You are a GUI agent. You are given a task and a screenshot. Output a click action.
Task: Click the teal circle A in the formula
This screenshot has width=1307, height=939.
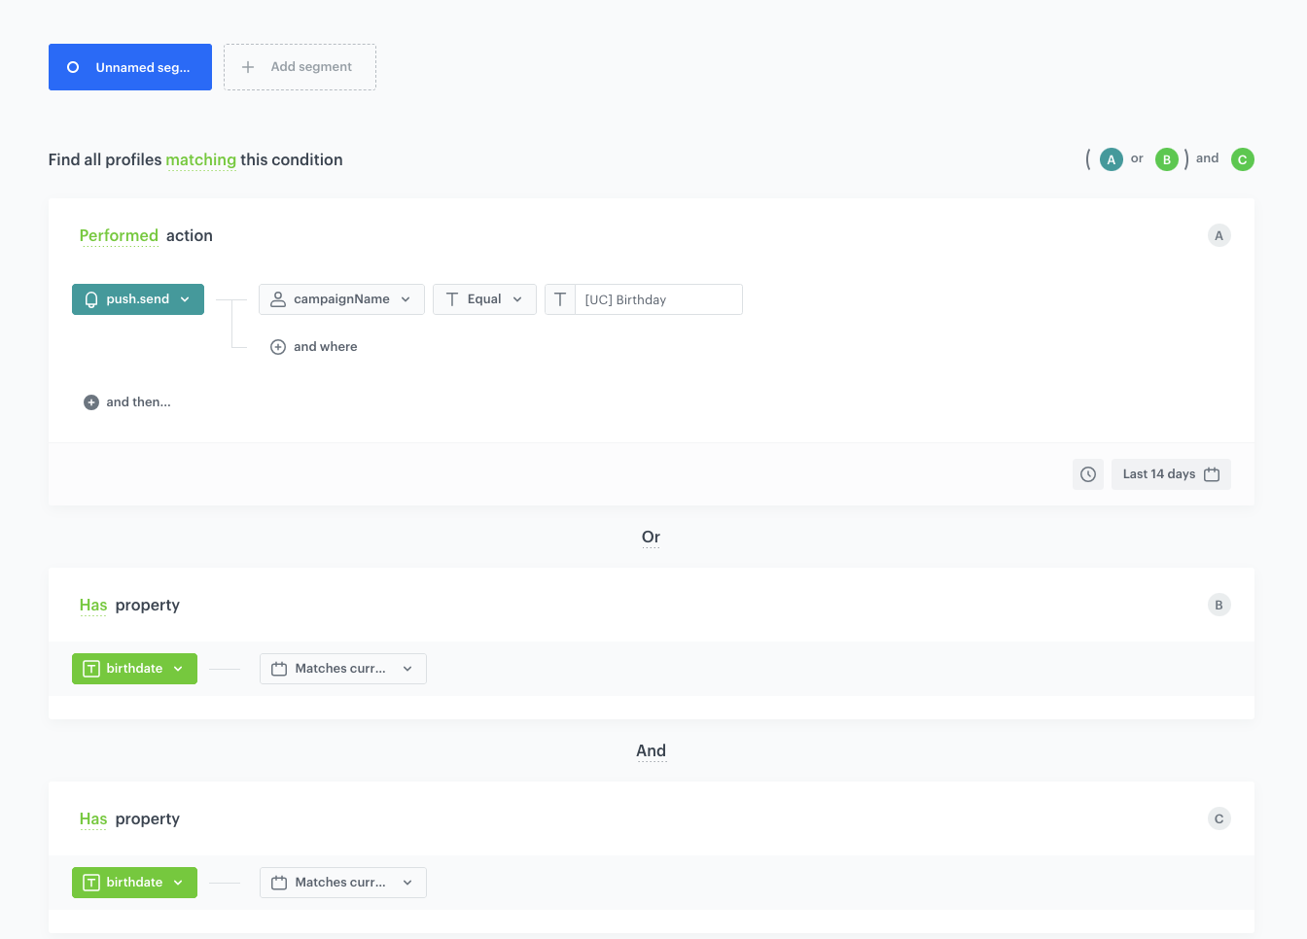tap(1111, 159)
